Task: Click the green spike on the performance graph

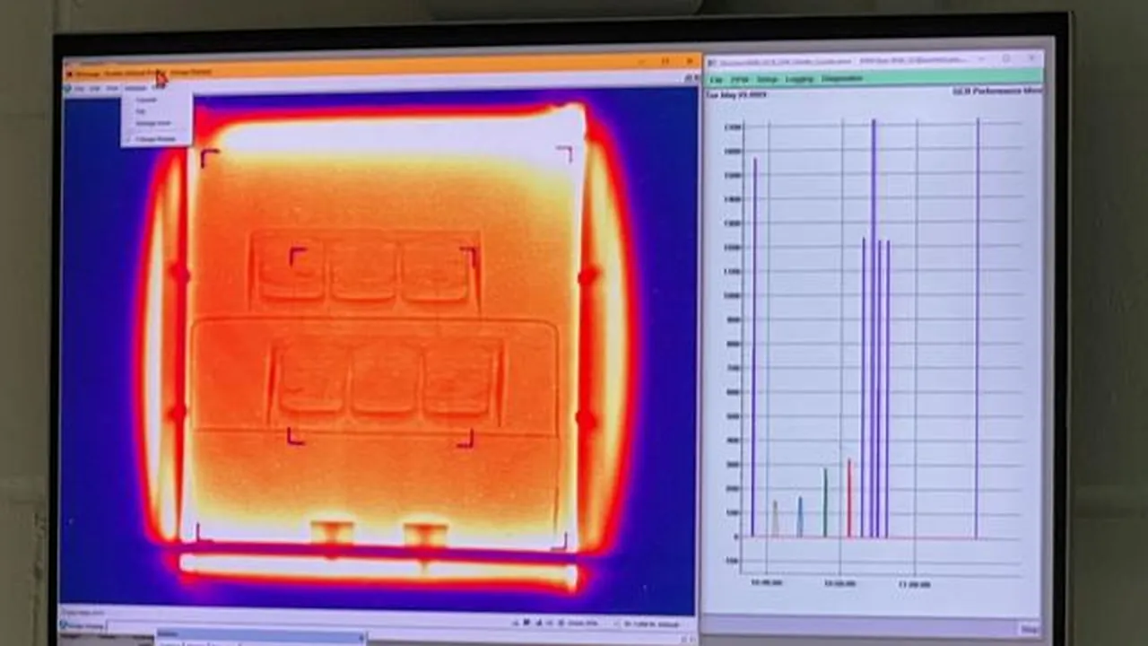Action: [x=825, y=503]
